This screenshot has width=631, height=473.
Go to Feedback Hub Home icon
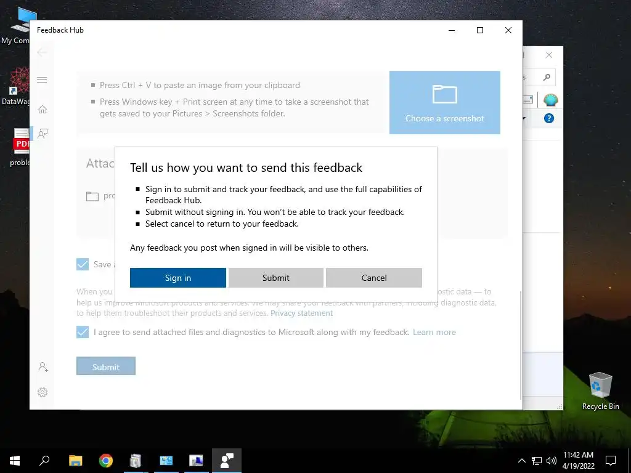43,110
